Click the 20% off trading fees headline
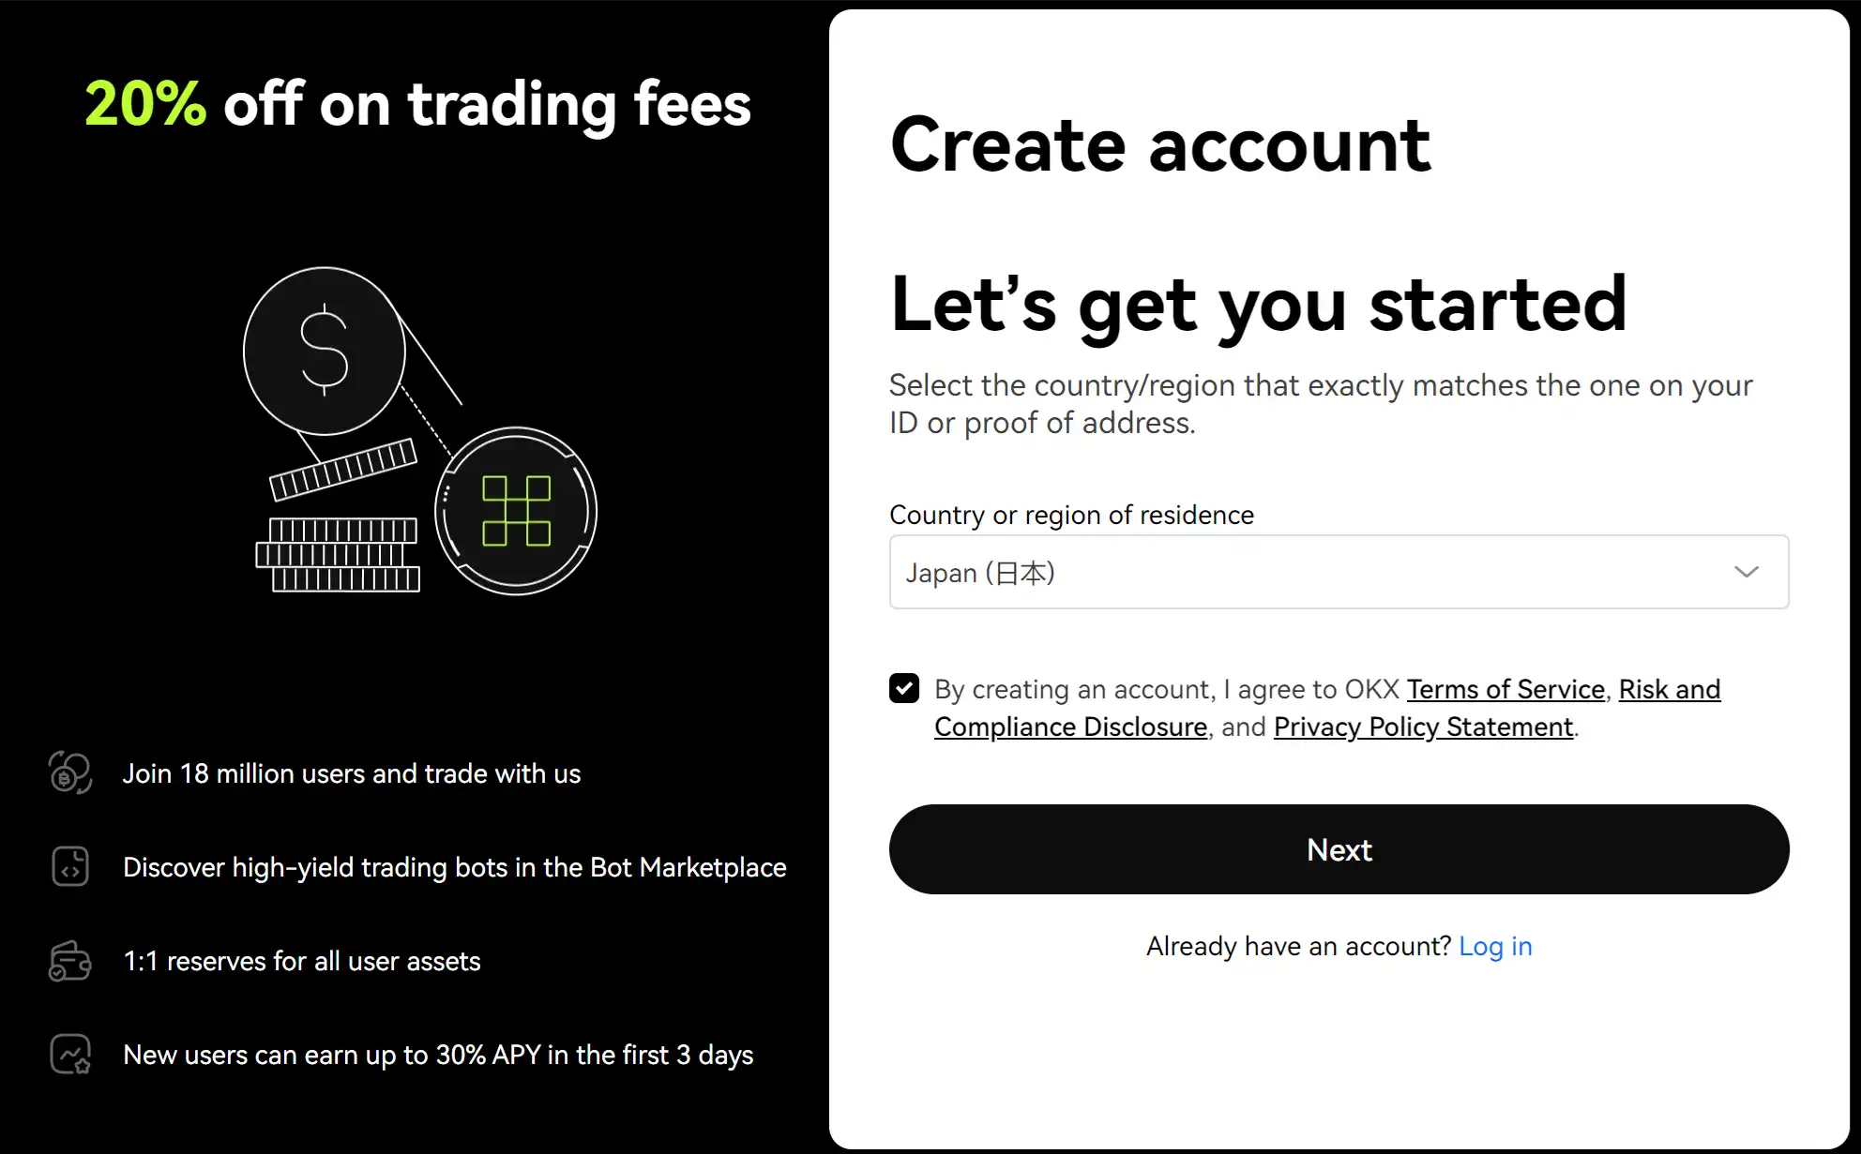 pyautogui.click(x=418, y=103)
